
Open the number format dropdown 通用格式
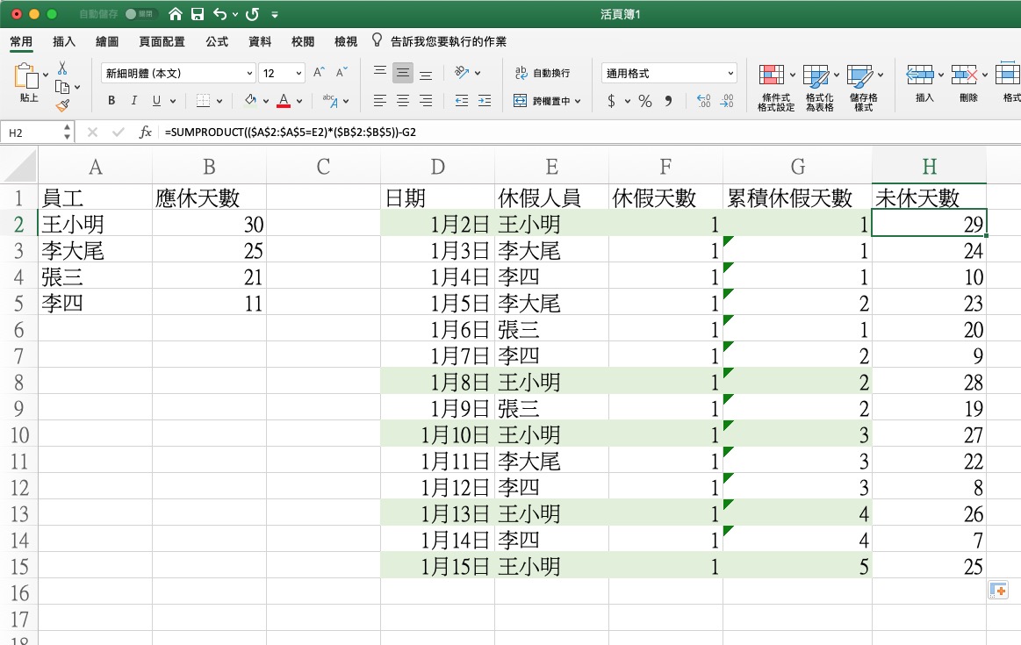click(x=730, y=74)
